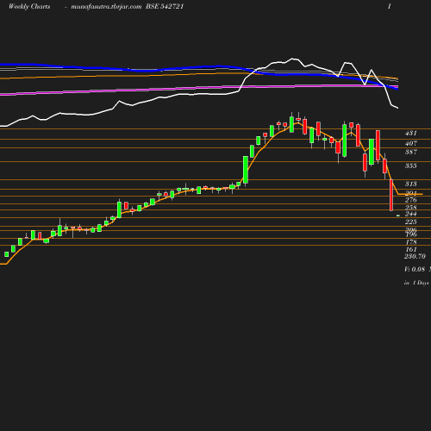Click the "BSE 542721" symbol label

coord(165,6)
